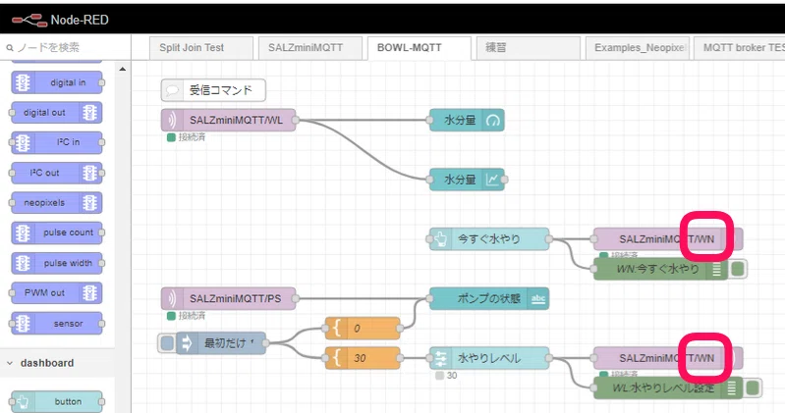The width and height of the screenshot is (785, 413).
Task: Select the dashboard button palette node
Action: [x=57, y=401]
